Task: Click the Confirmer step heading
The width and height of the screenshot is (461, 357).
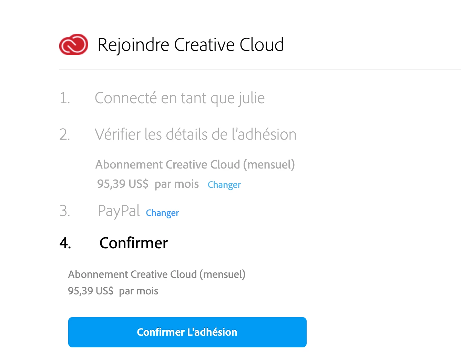Action: pyautogui.click(x=134, y=243)
